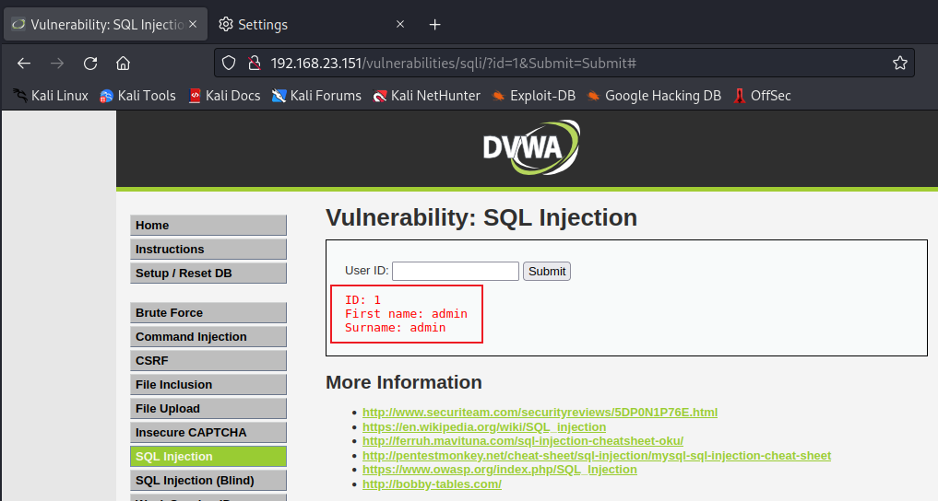Open a new tab with the plus icon
Image resolution: width=938 pixels, height=501 pixels.
pos(435,25)
